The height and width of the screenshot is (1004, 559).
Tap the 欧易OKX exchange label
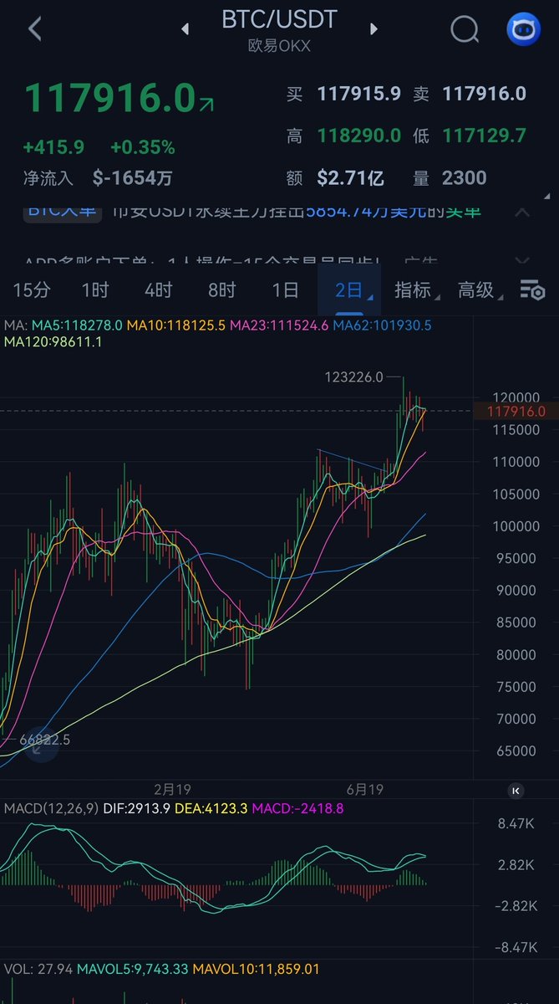(279, 46)
